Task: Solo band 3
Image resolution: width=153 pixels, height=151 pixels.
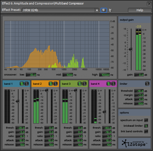Action: pos(80,84)
